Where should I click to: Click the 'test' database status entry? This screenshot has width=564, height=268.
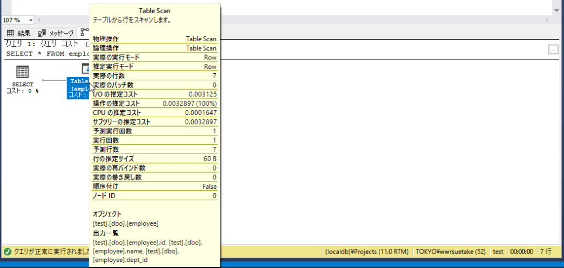[498, 252]
